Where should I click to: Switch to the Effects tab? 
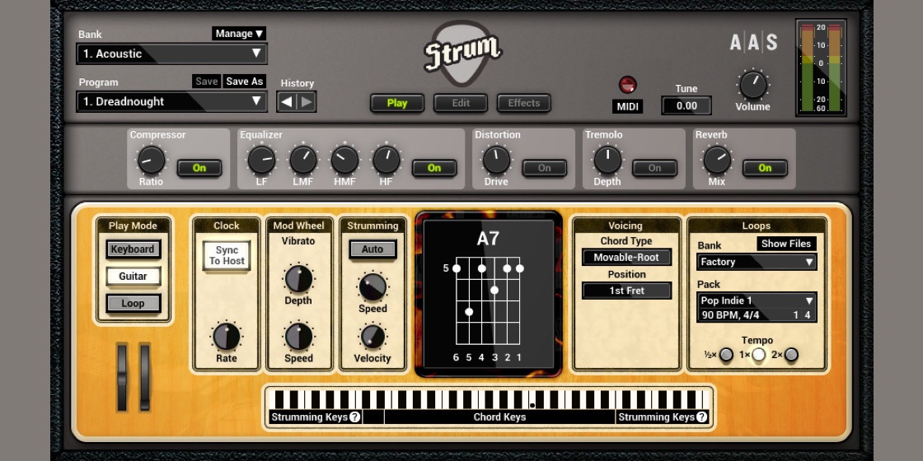point(523,103)
